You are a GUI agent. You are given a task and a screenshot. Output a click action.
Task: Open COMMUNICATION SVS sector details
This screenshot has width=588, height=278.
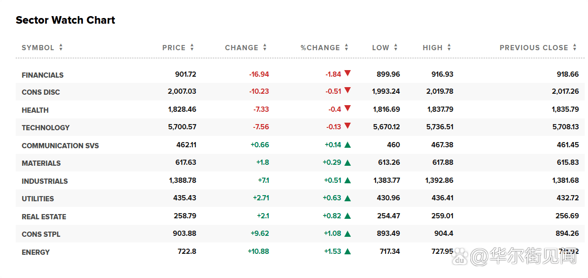(x=60, y=146)
